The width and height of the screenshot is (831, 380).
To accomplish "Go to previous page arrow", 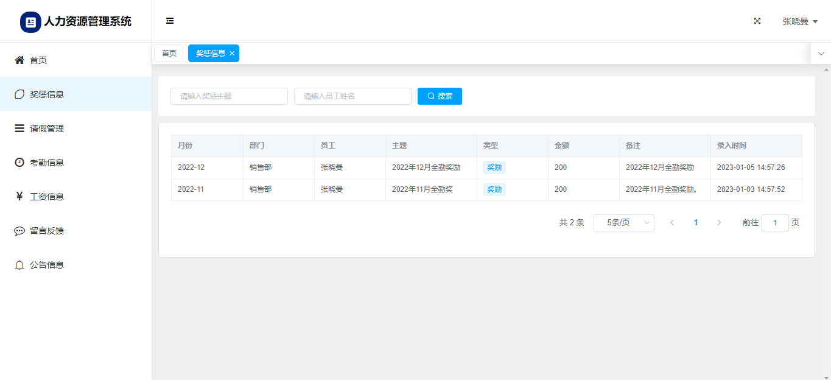I will pos(672,223).
